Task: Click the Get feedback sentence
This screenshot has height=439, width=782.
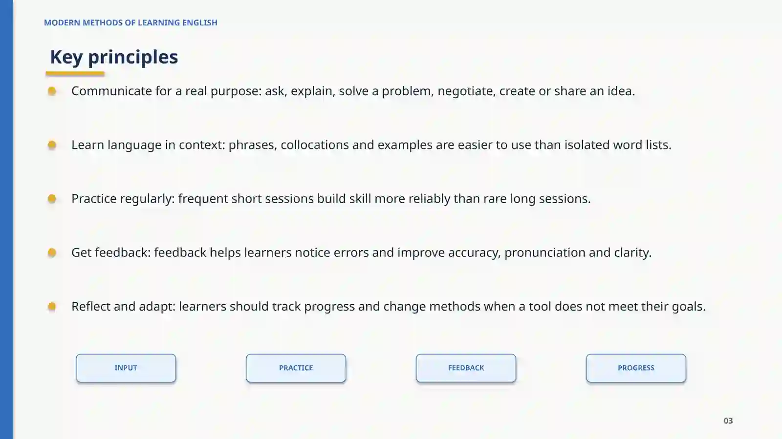Action: click(361, 252)
